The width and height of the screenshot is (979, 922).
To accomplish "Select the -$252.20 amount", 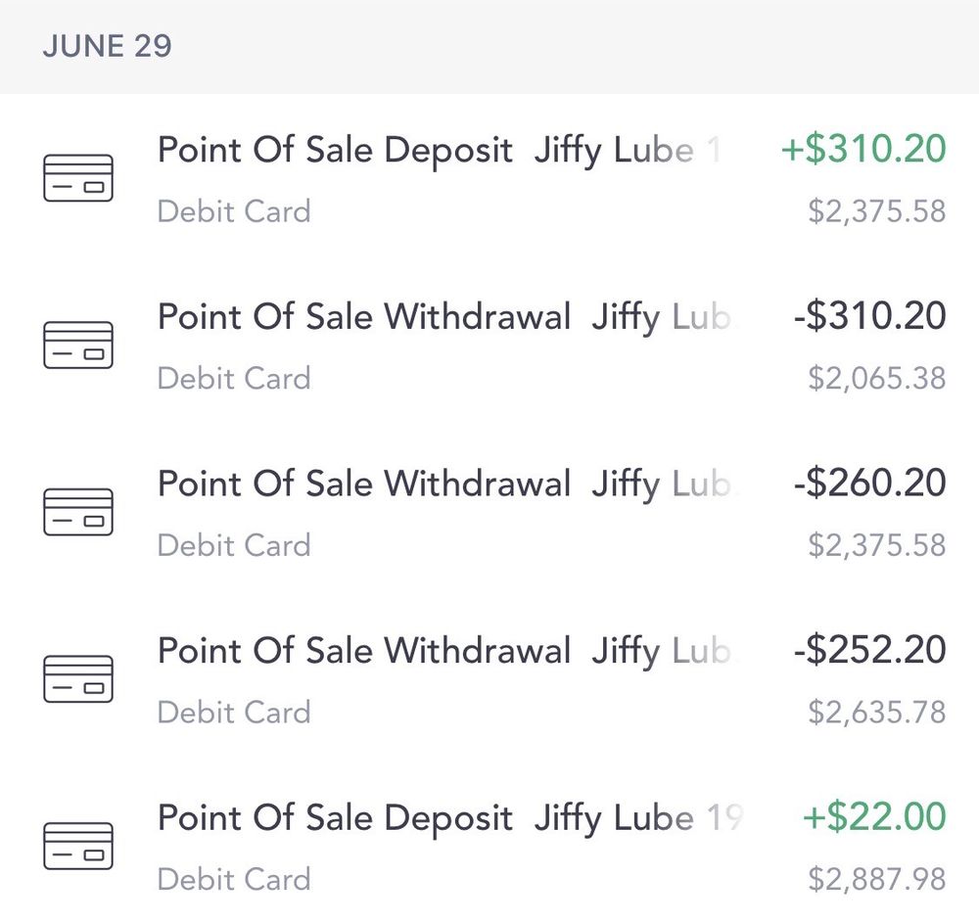I will (x=869, y=650).
